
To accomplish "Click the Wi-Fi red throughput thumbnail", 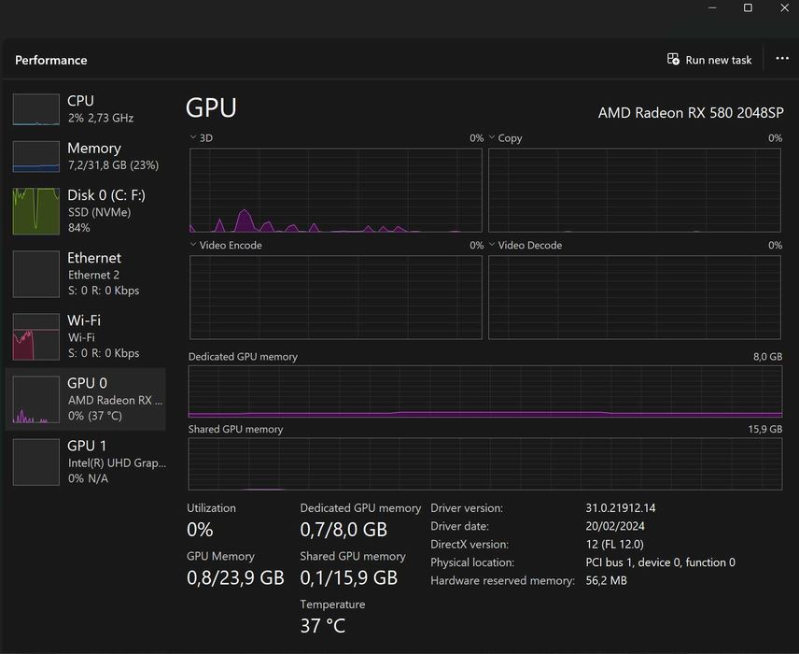I will point(35,336).
